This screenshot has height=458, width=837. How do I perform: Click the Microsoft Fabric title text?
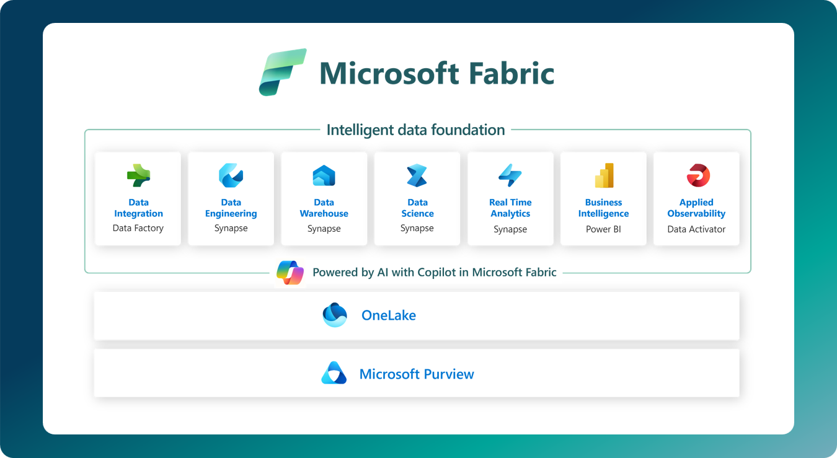pos(436,73)
